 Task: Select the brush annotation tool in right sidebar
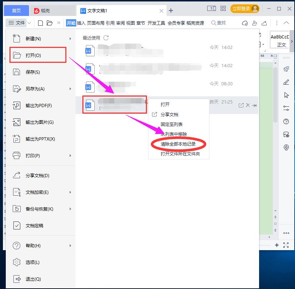tap(286, 82)
